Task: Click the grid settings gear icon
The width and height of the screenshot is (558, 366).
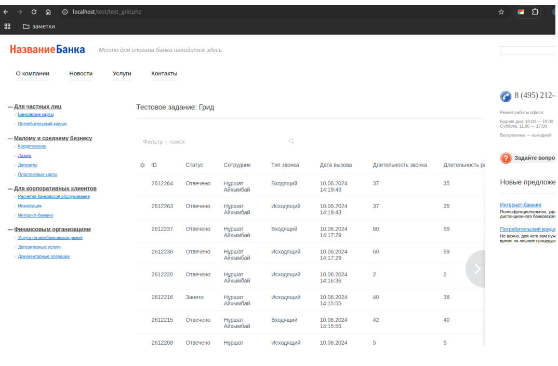Action: [x=142, y=165]
